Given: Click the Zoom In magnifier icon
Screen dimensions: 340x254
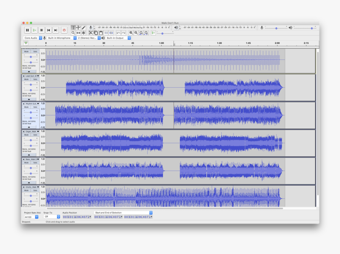Looking at the screenshot, I should coord(130,33).
